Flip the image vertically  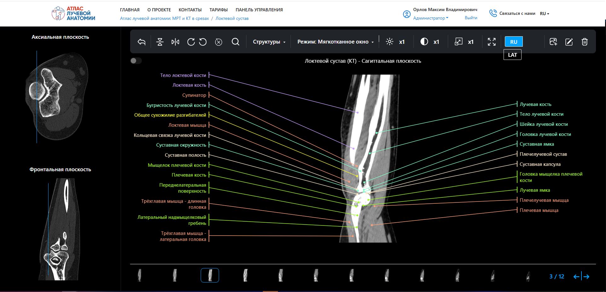click(160, 42)
